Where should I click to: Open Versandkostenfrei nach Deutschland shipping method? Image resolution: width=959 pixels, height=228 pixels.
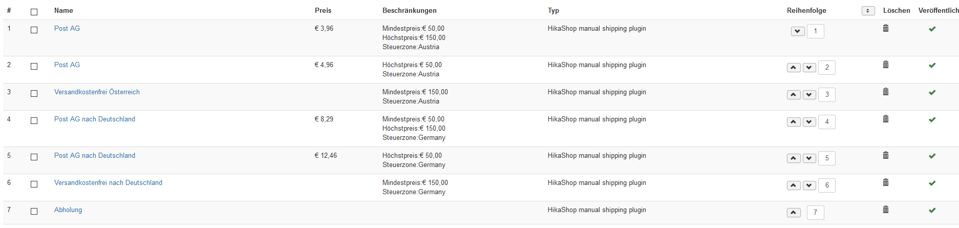point(108,182)
